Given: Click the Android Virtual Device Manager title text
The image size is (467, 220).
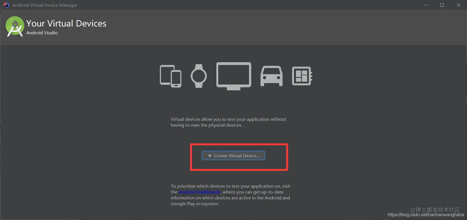Looking at the screenshot, I should click(x=45, y=5).
